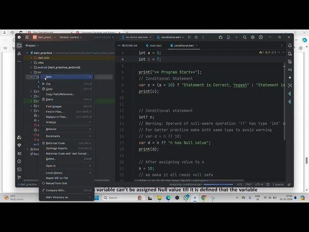309x232 pixels.
Task: Open editor tab options three-dots icon
Action: (x=282, y=45)
